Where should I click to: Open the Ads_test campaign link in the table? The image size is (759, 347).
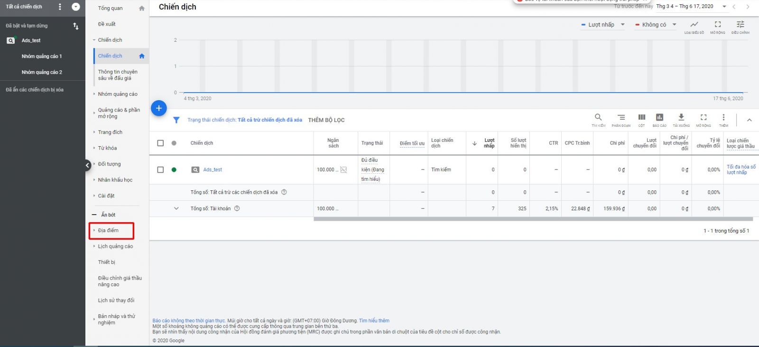tap(213, 170)
